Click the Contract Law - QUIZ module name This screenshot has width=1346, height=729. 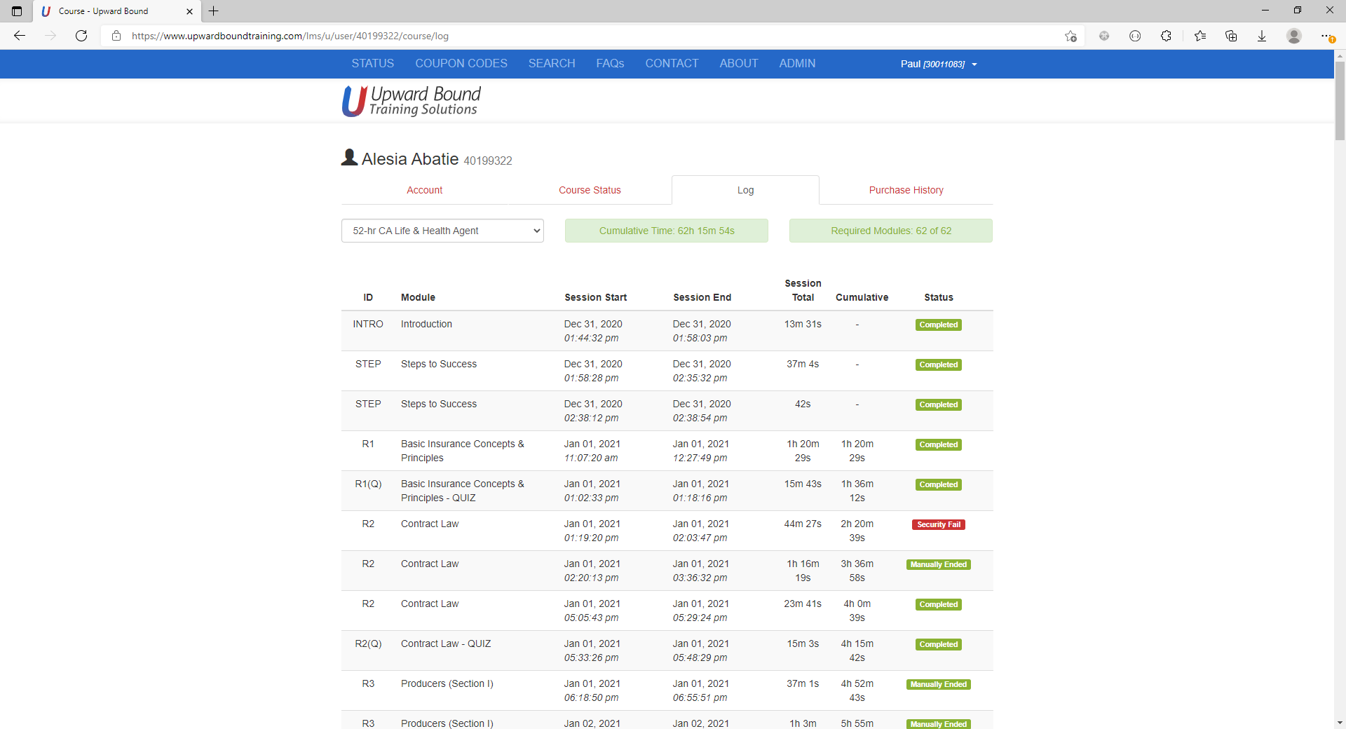[446, 643]
